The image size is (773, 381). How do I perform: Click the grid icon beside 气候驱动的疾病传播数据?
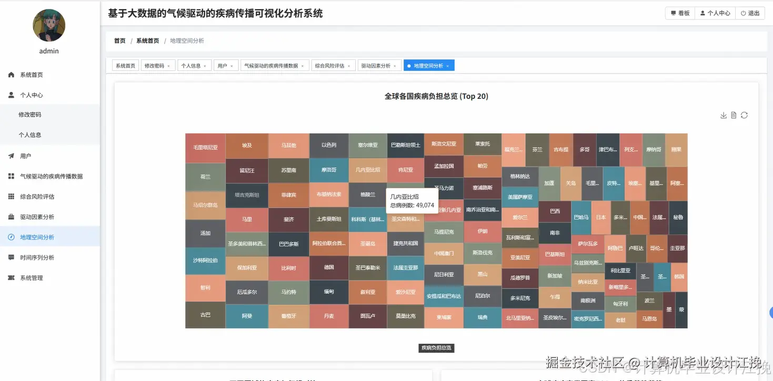(11, 177)
